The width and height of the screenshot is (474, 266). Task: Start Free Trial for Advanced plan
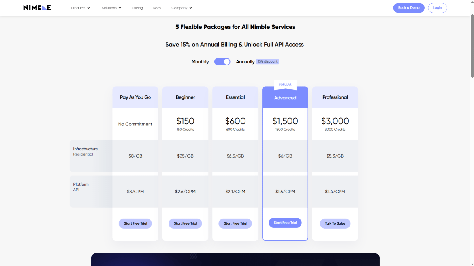click(285, 223)
